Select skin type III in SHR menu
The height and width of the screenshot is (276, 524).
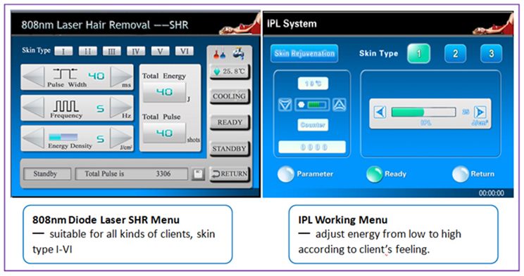pos(111,51)
